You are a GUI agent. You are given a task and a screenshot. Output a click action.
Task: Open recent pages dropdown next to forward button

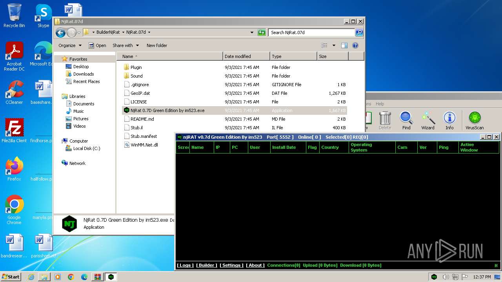pyautogui.click(x=79, y=33)
